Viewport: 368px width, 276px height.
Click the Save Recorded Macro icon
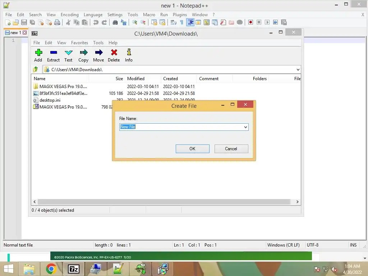point(284,22)
